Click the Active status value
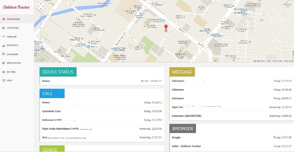 coord(144,81)
